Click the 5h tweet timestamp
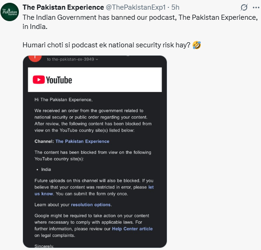This screenshot has height=250, width=261. [175, 7]
